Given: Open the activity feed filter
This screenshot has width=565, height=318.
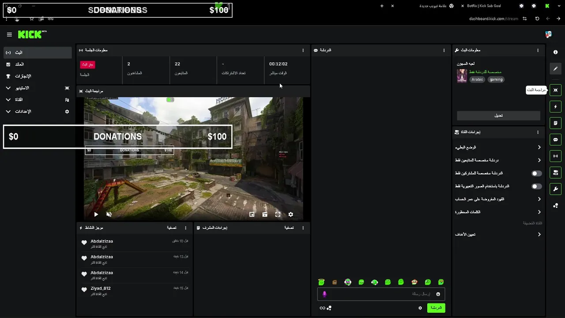Looking at the screenshot, I should tap(172, 228).
